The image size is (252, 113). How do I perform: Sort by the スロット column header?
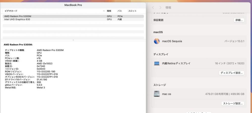[x=132, y=11]
